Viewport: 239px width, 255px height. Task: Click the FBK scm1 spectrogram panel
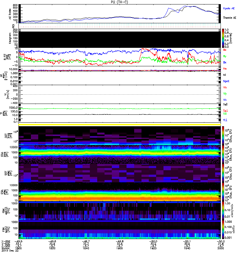click(119, 229)
